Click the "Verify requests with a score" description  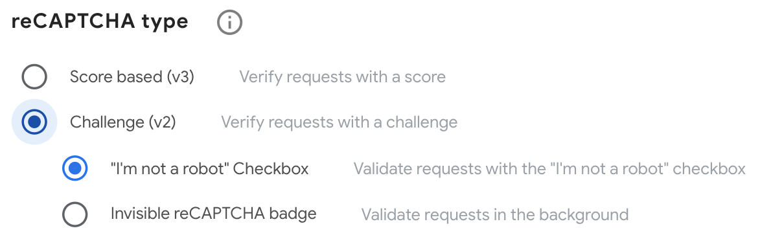pos(342,77)
